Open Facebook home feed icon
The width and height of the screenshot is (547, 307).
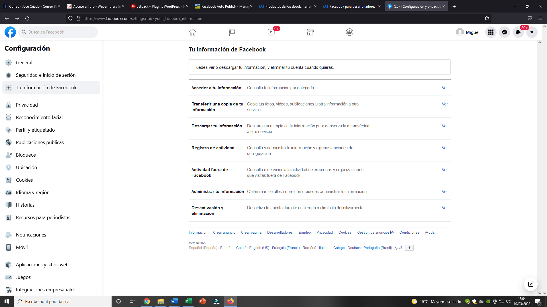click(x=193, y=32)
